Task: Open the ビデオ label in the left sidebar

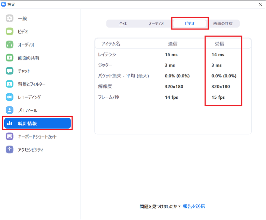Action: coord(23,32)
